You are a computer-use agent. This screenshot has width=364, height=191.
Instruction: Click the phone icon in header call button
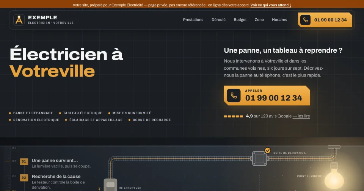click(x=306, y=20)
